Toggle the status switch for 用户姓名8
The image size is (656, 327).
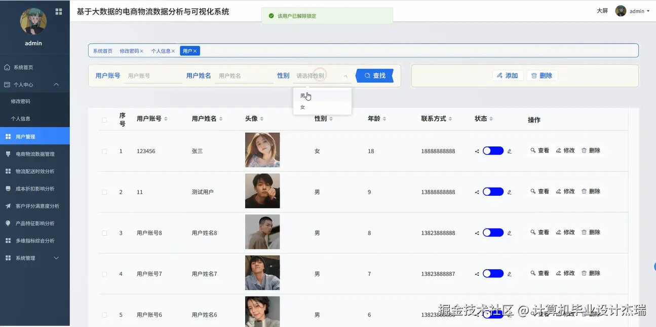[493, 233]
